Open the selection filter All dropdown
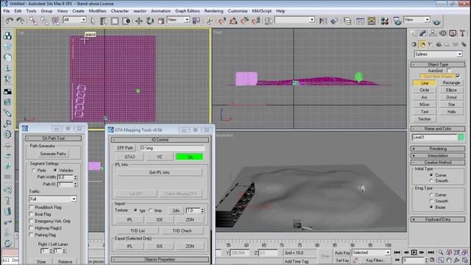 (x=74, y=20)
